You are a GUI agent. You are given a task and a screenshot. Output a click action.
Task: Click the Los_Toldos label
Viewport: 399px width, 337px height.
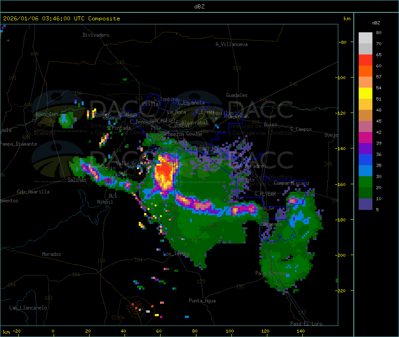pyautogui.click(x=176, y=254)
